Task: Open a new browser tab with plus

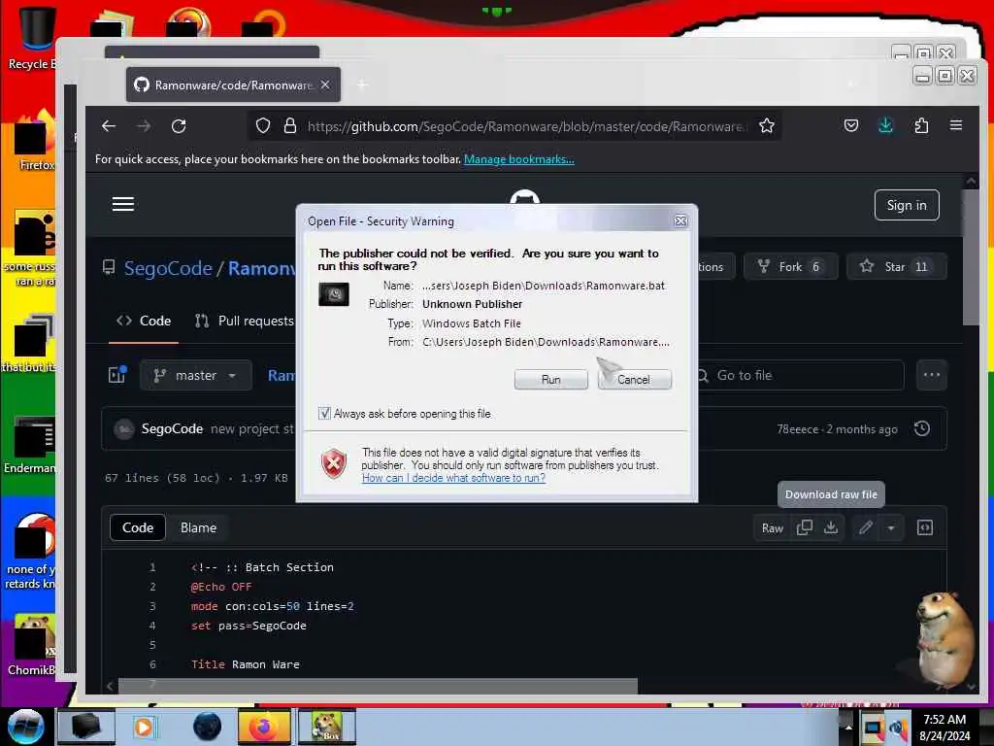Action: point(362,85)
